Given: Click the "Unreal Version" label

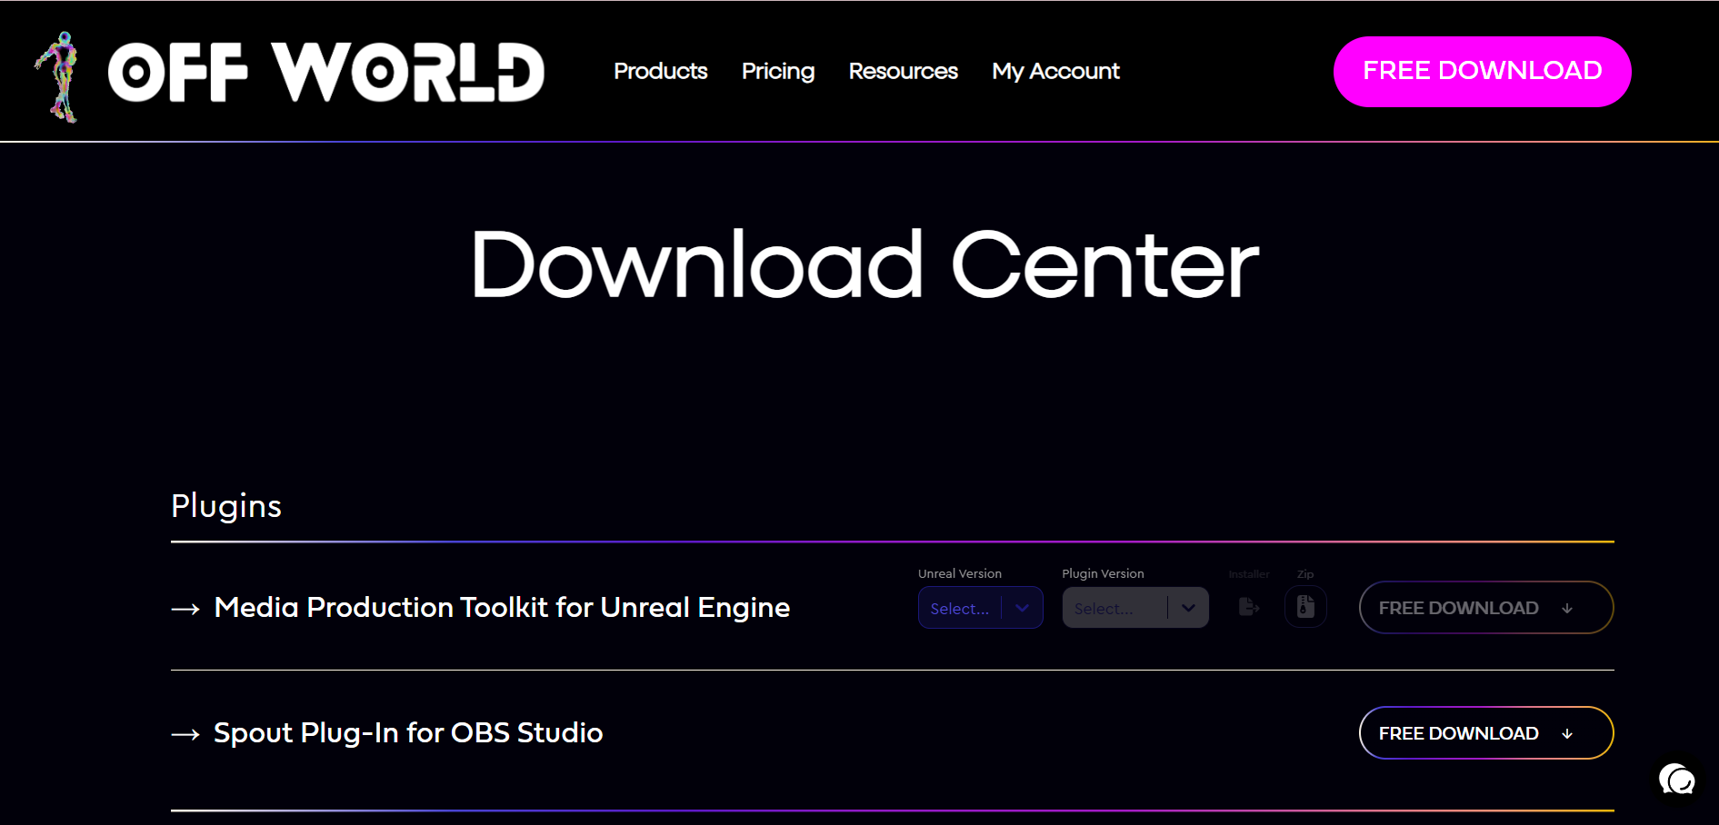Looking at the screenshot, I should (x=960, y=573).
